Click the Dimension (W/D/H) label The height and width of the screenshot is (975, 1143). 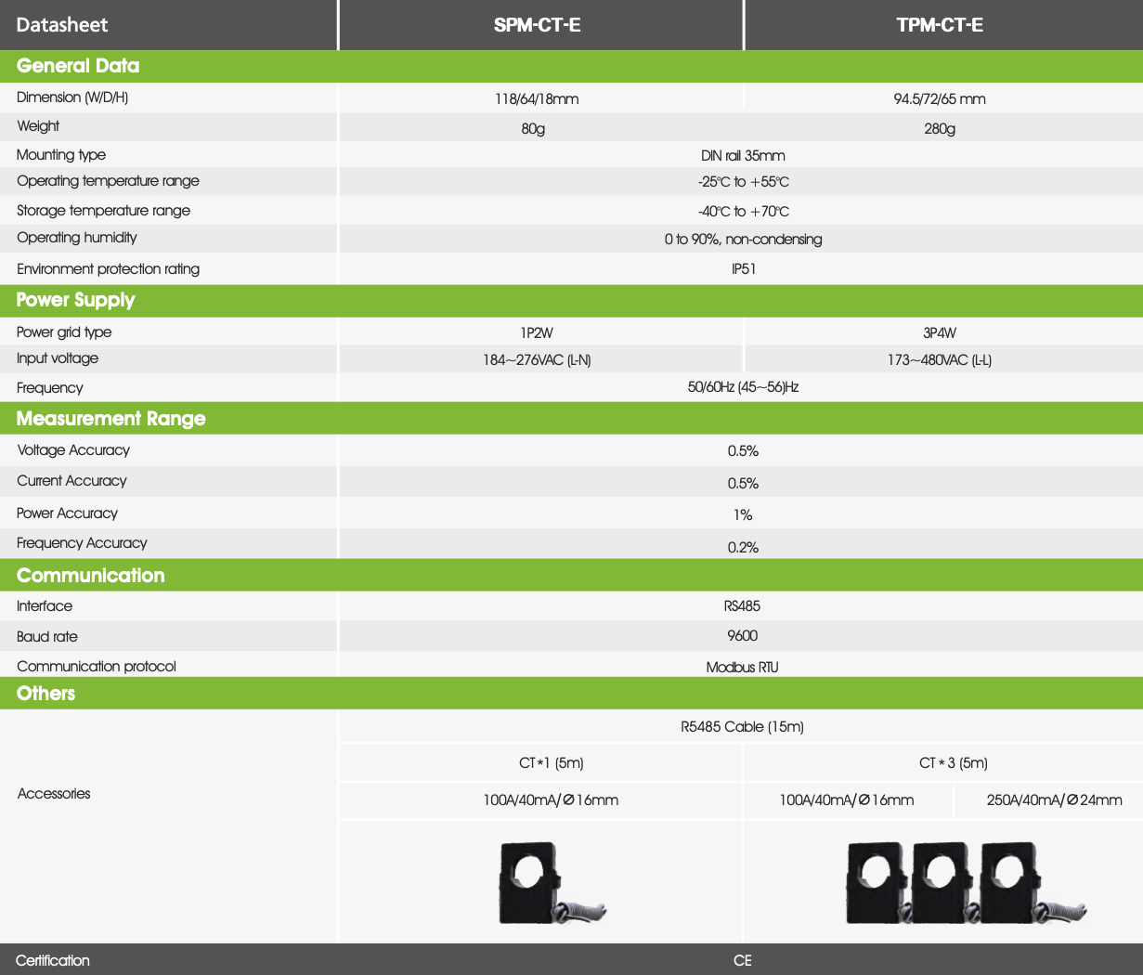pyautogui.click(x=72, y=97)
